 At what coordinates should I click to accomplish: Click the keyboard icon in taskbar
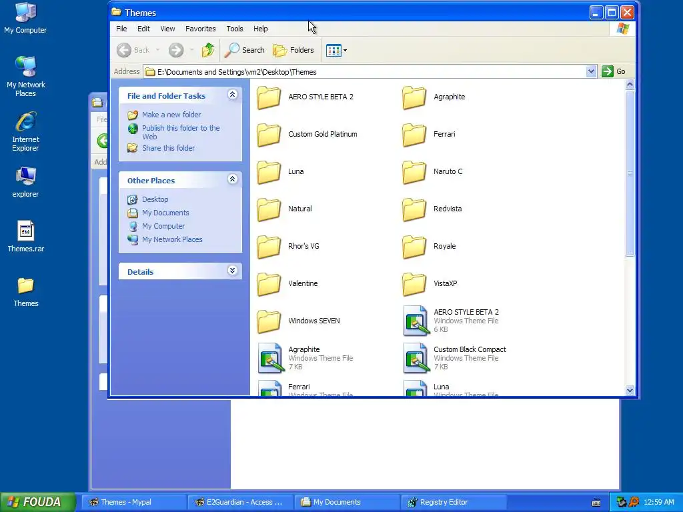[596, 503]
